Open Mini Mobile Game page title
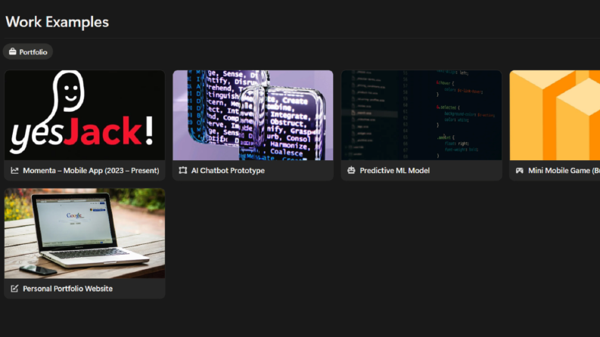 (564, 171)
